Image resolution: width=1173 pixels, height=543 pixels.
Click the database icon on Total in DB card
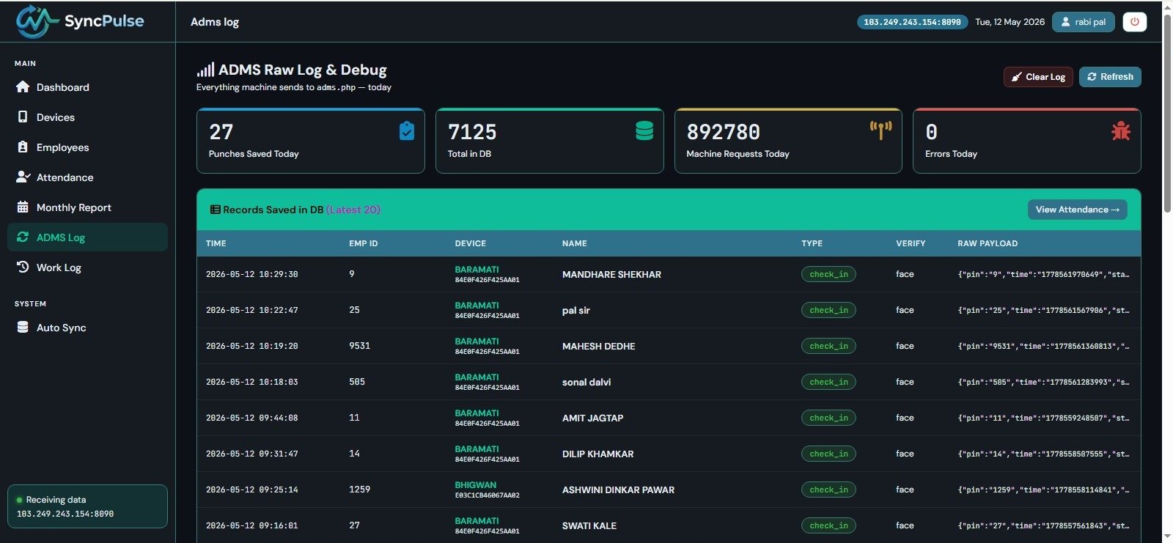pyautogui.click(x=644, y=130)
